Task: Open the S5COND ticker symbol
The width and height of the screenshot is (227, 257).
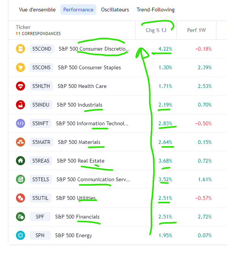Action: (x=42, y=49)
